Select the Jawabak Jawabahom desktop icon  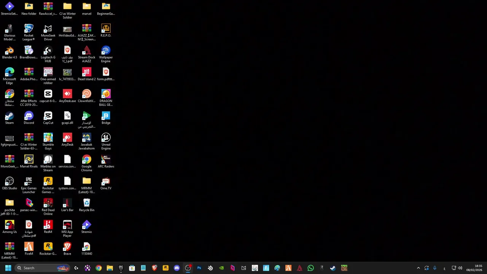coord(86,142)
